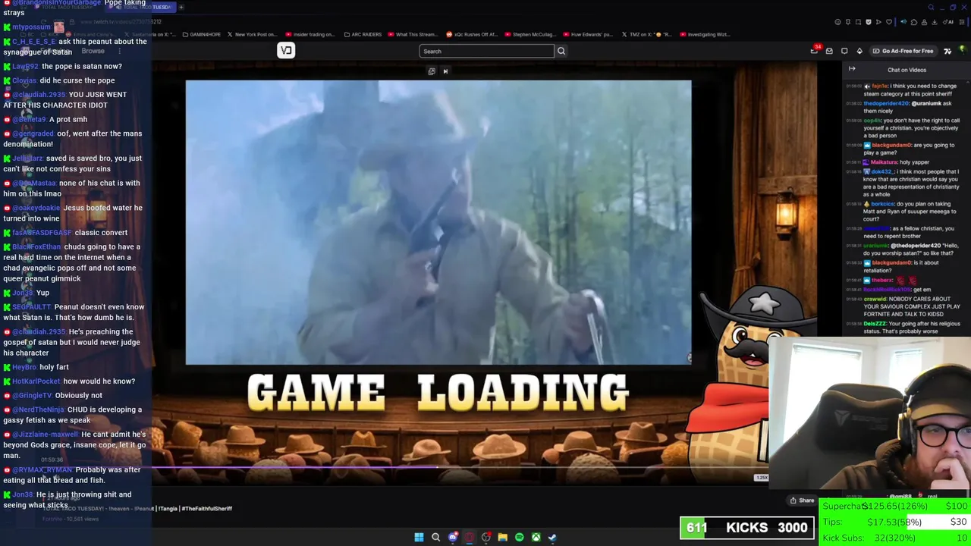Screen dimensions: 971x546
Task: Open the What This Stream... bookmark
Action: coord(413,34)
